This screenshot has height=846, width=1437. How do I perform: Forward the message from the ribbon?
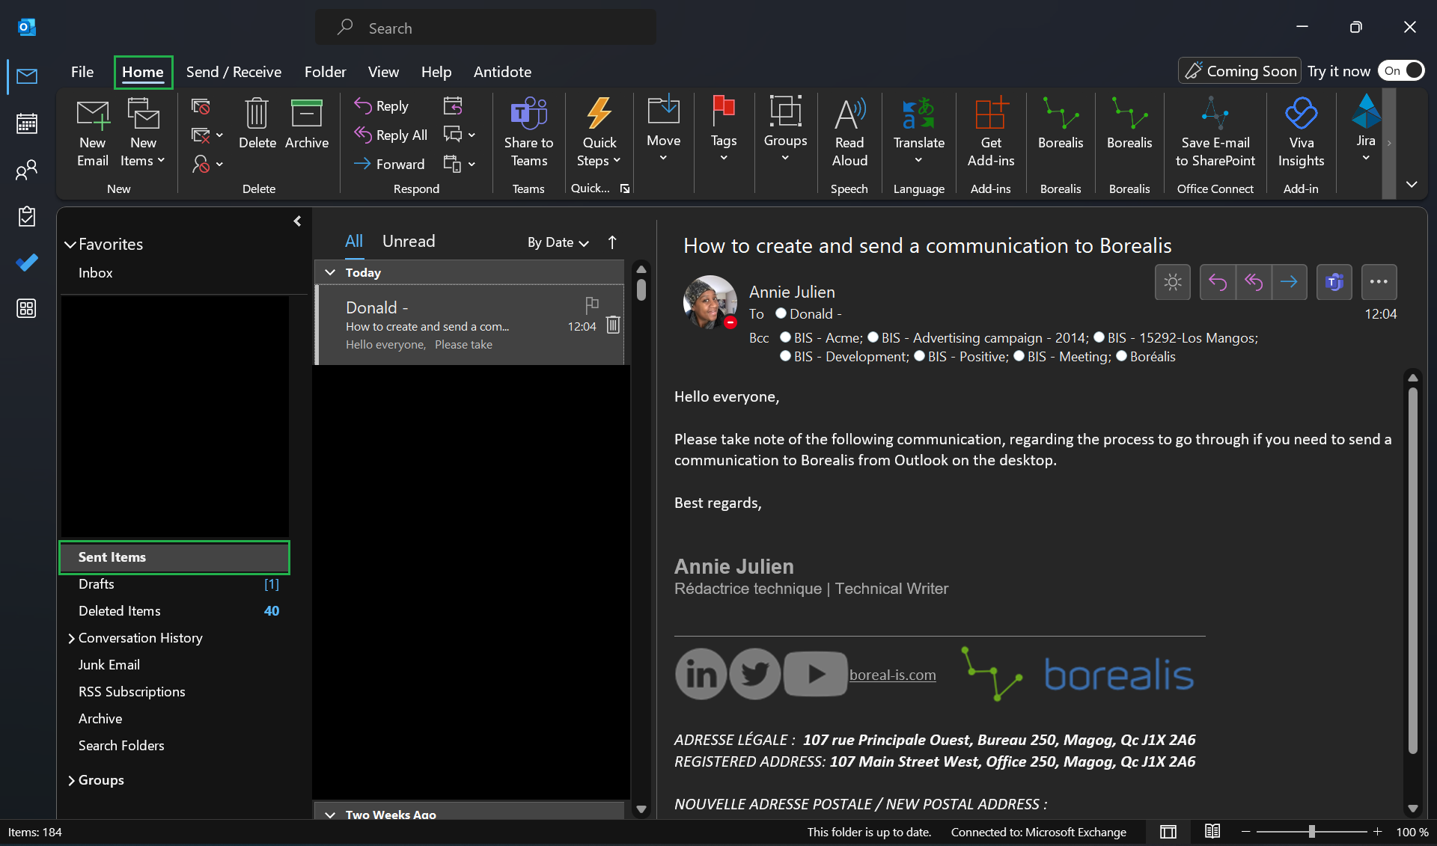[x=389, y=164]
